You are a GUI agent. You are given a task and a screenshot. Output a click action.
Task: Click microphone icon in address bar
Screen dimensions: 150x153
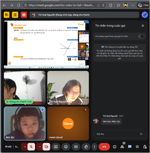[x=103, y=5]
